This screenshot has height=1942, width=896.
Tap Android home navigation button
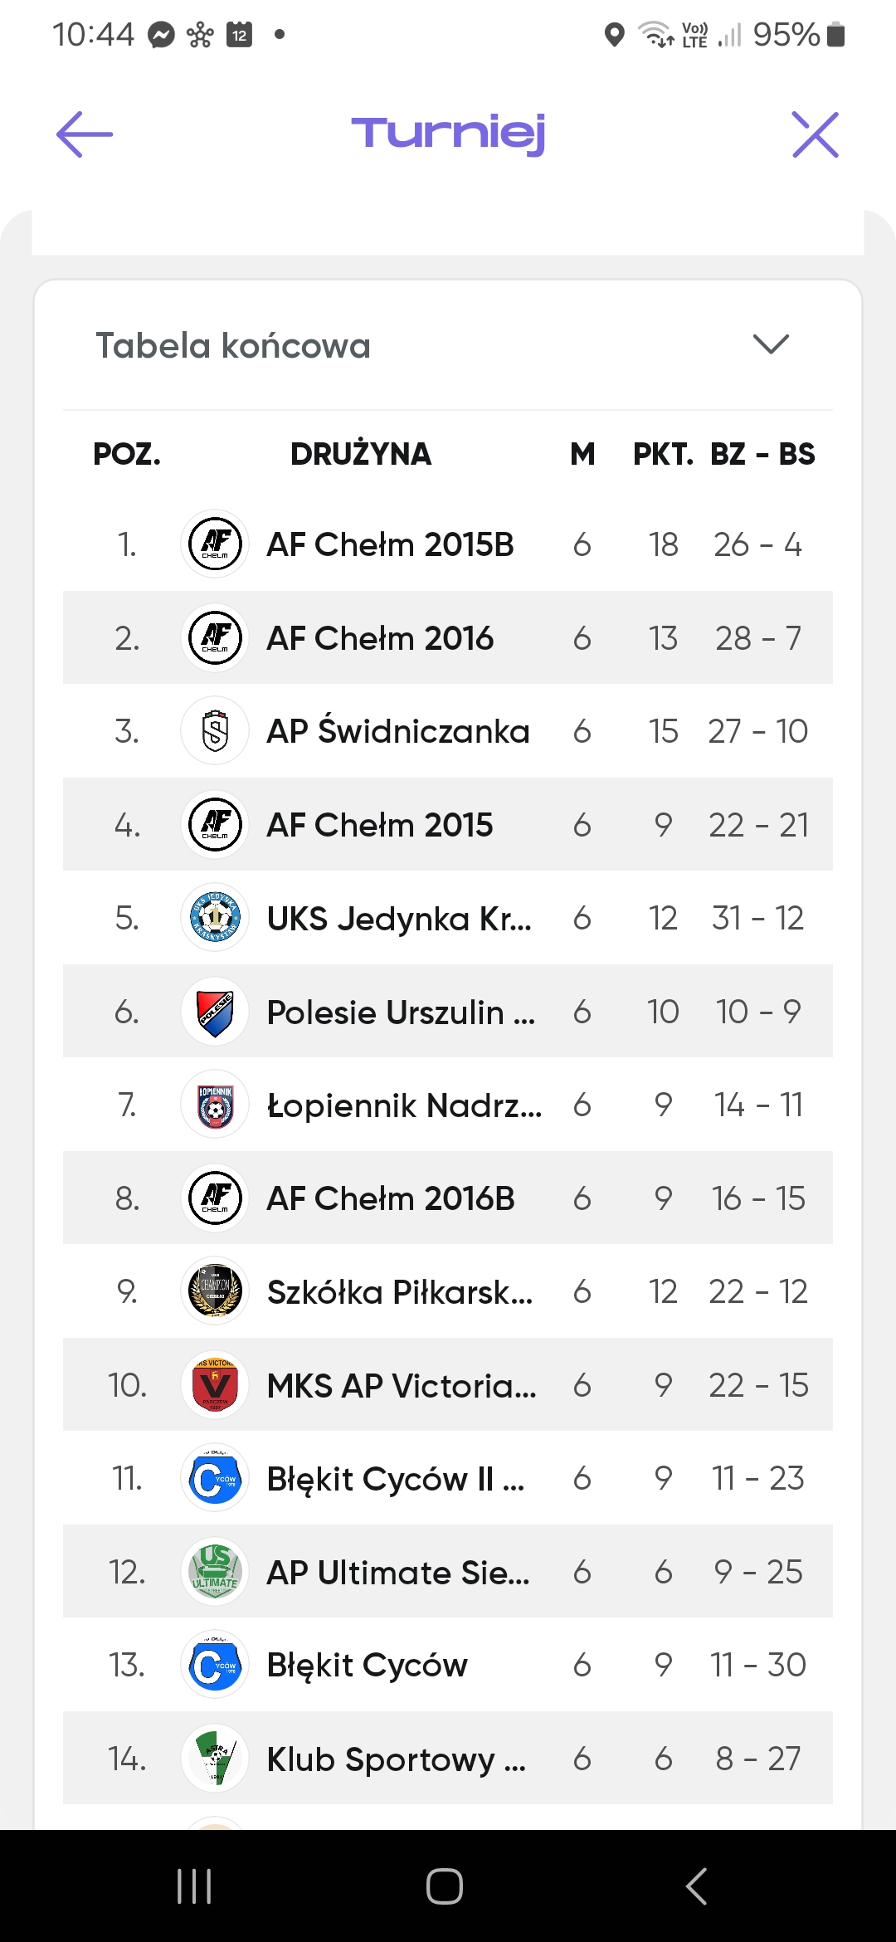(445, 1886)
